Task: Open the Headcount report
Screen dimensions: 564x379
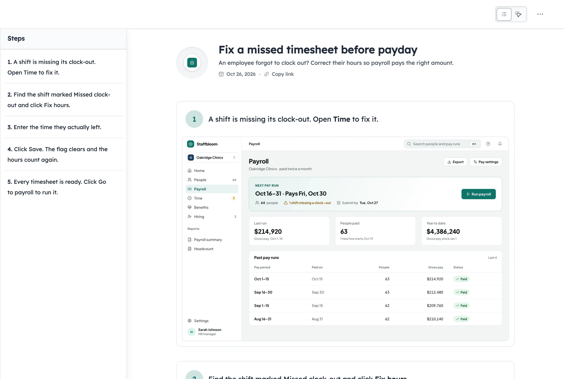Action: click(212, 249)
